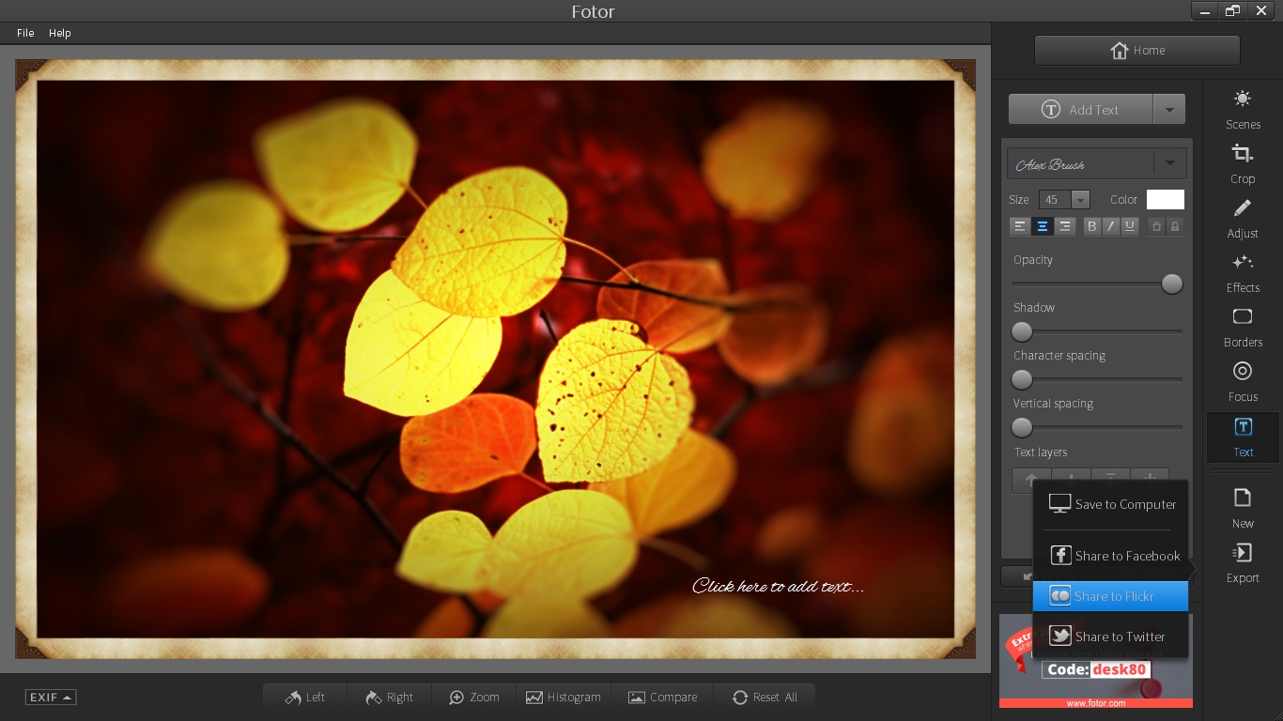Image resolution: width=1283 pixels, height=721 pixels.
Task: Select the Crop tool
Action: pos(1243,164)
